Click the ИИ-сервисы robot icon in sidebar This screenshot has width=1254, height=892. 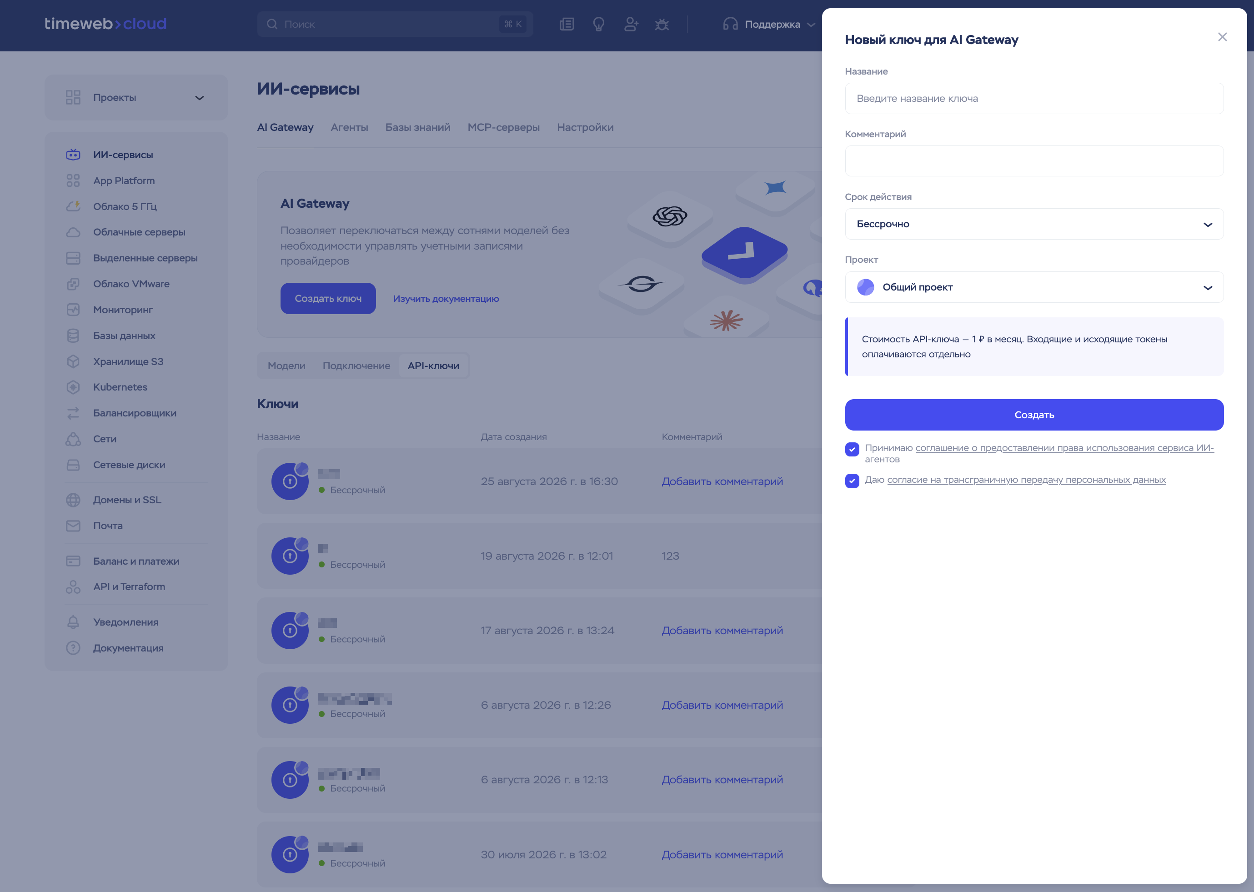coord(73,155)
